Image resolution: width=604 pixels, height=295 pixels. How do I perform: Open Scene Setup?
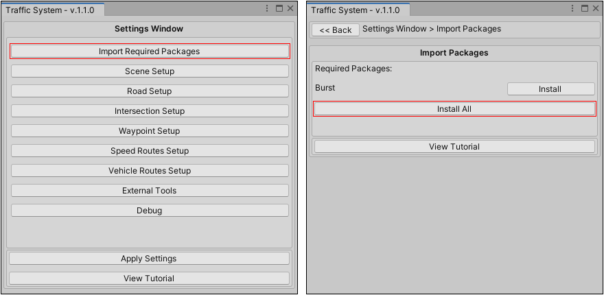click(150, 71)
